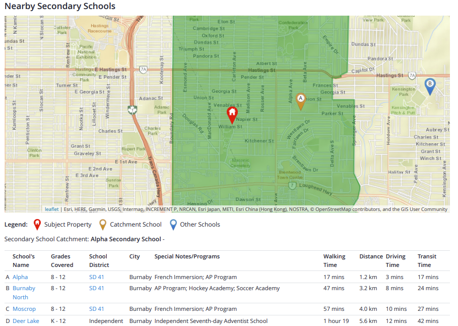Click the leaflet attribution link
Viewport: 458px width, 326px height.
(x=51, y=209)
